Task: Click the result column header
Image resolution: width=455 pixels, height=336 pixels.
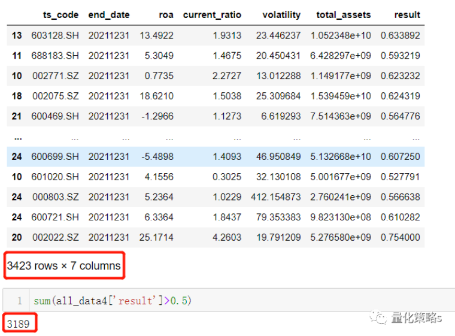Action: pos(407,15)
